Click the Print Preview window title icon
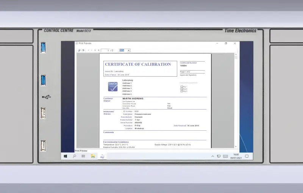Screen dimensions: 303x193 (x=77, y=43)
